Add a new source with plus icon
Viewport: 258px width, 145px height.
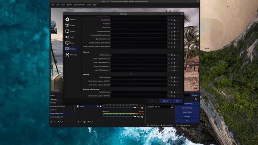(78, 122)
